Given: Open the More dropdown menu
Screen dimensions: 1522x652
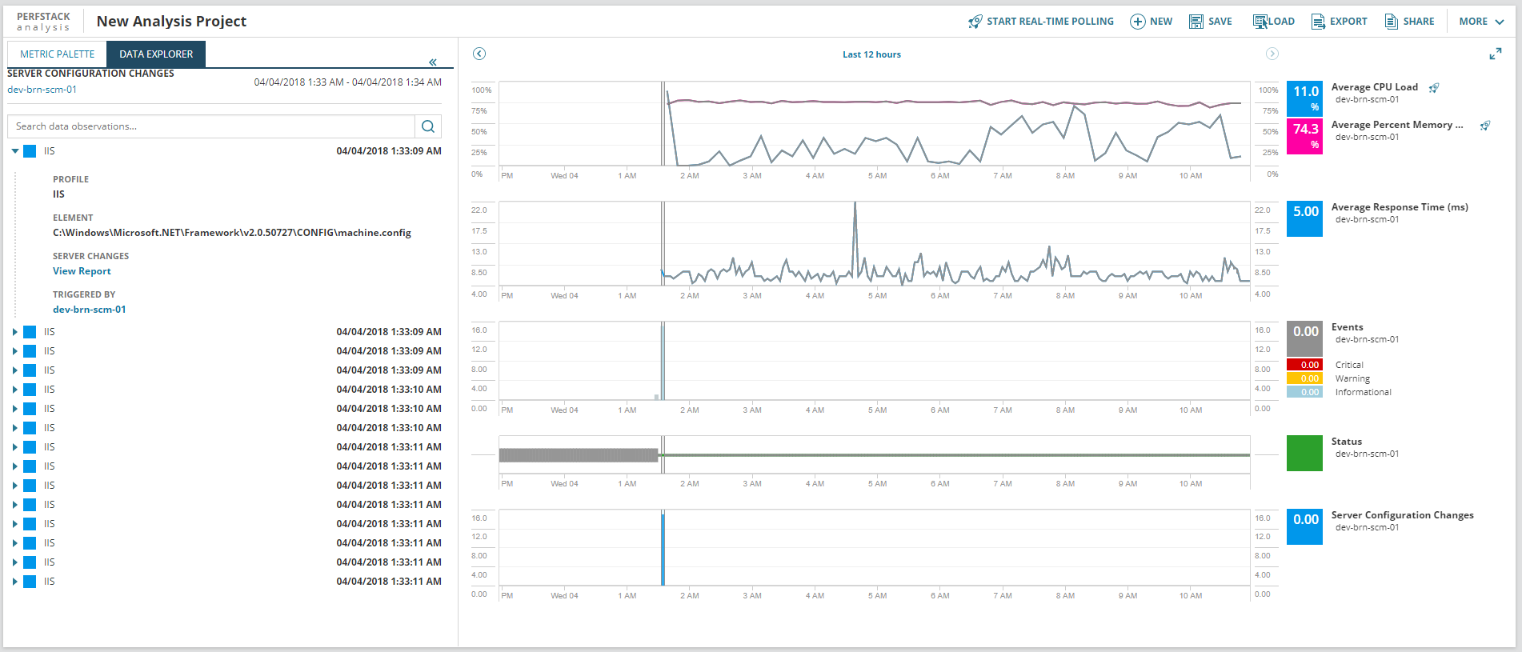Looking at the screenshot, I should (x=1480, y=22).
